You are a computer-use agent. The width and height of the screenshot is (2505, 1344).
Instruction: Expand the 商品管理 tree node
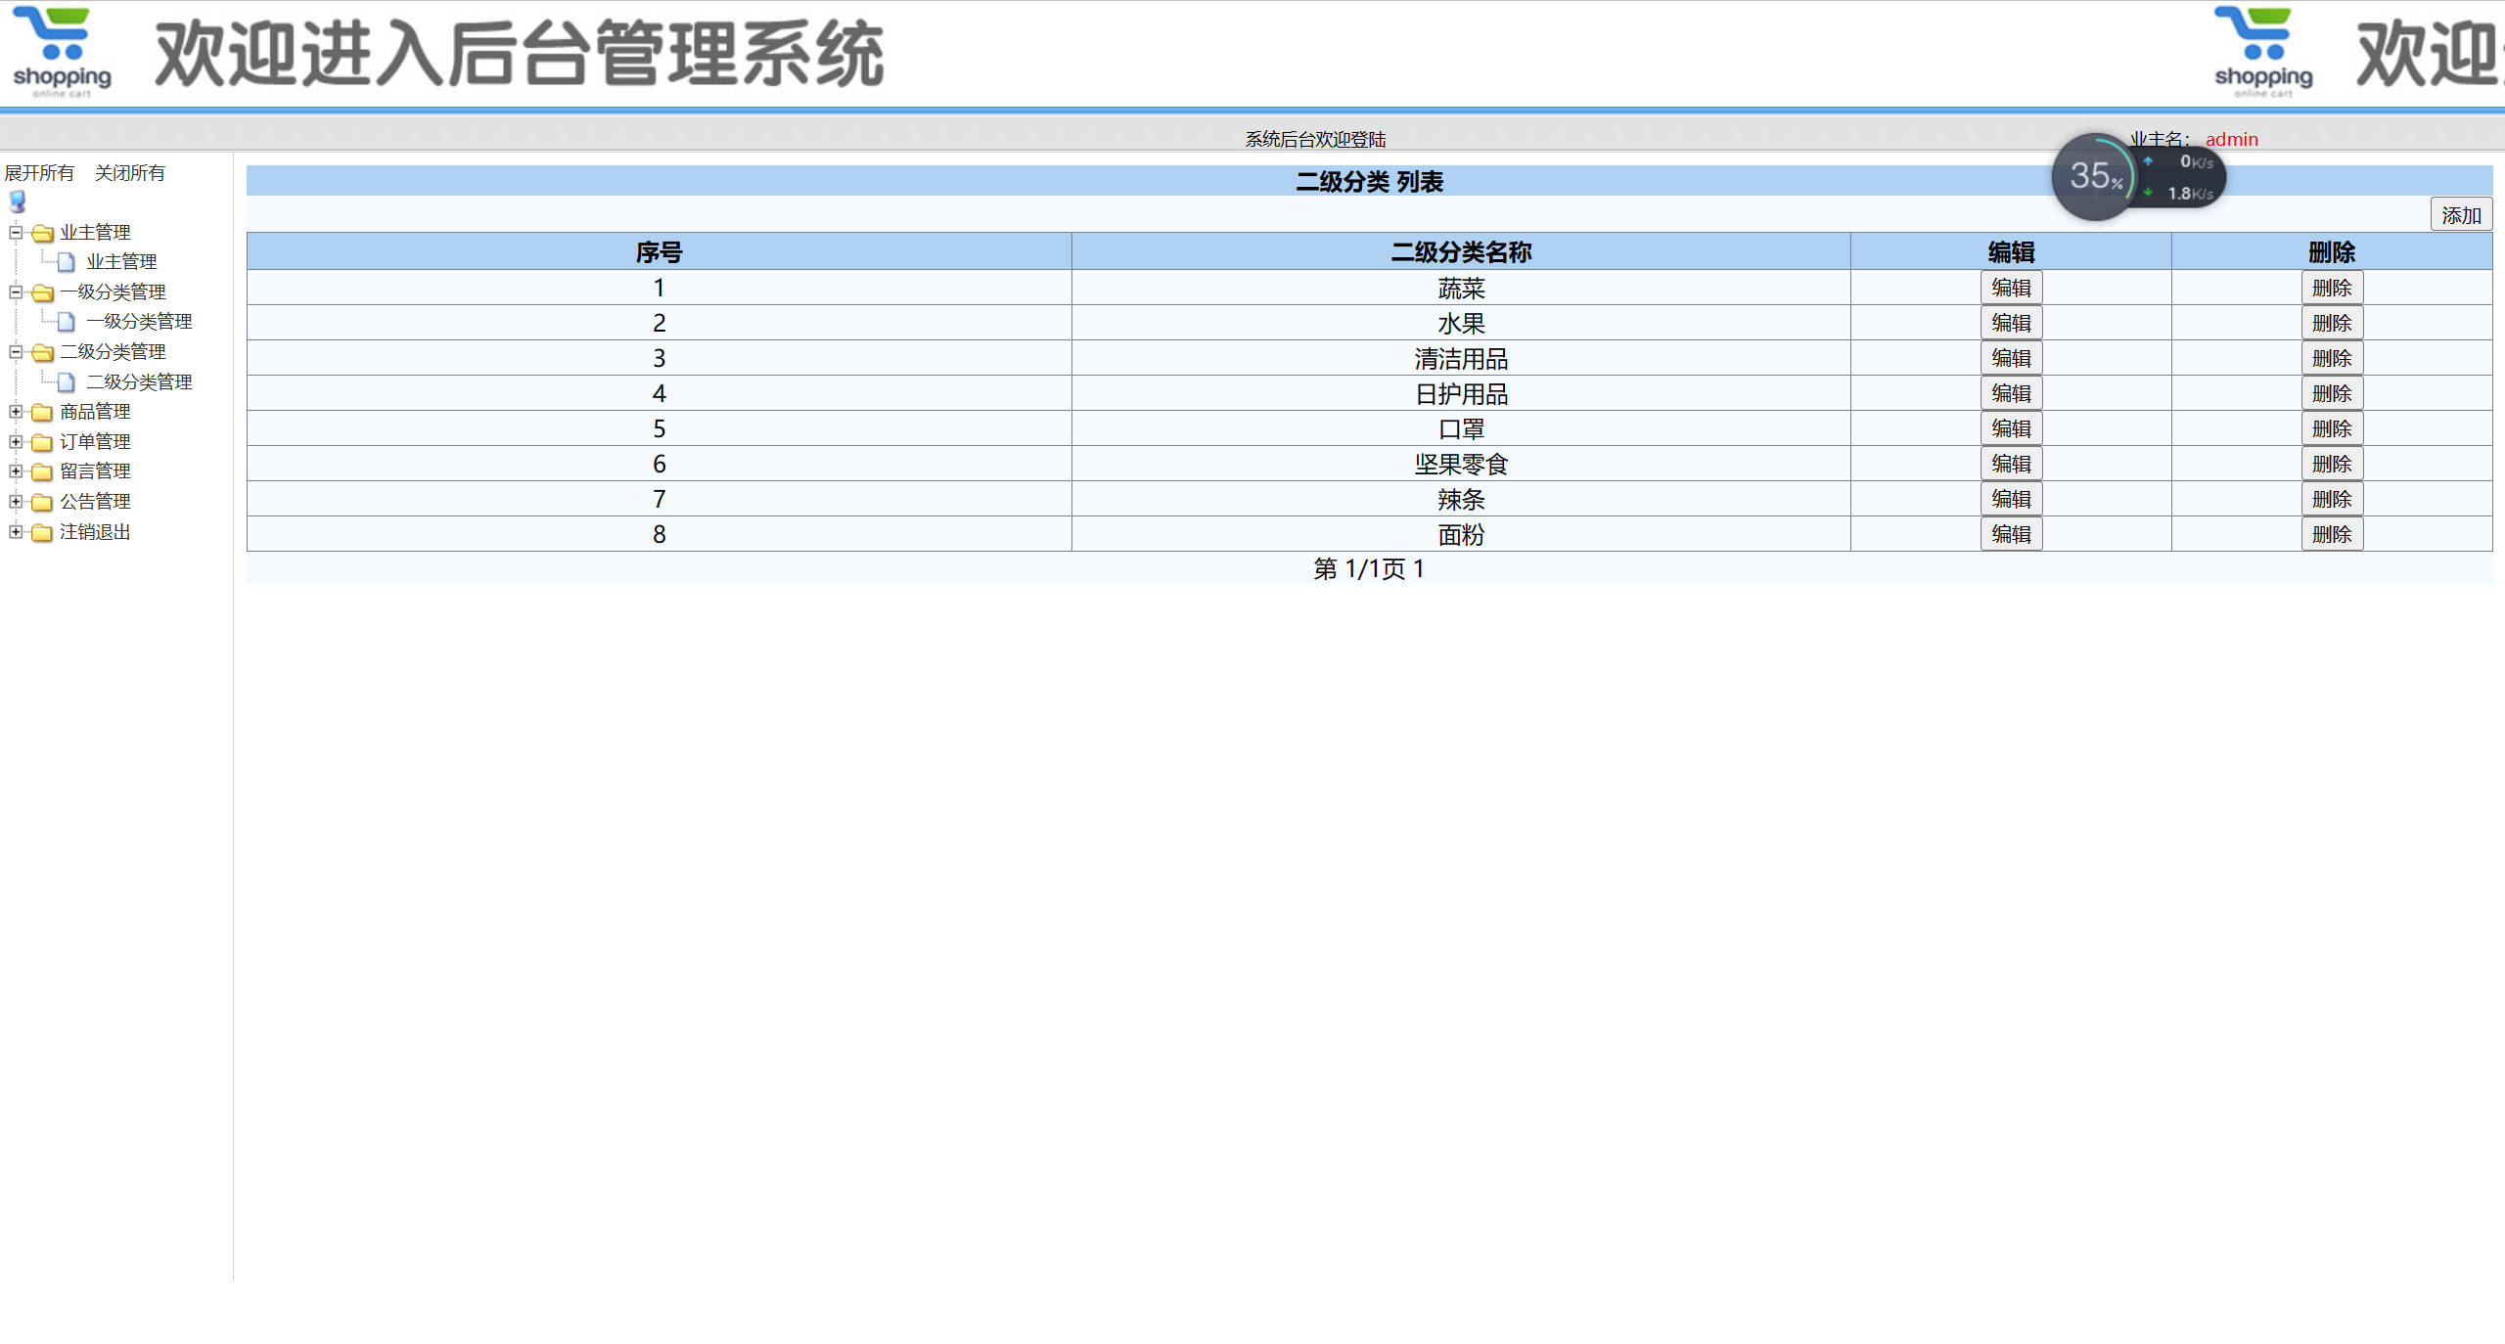14,412
